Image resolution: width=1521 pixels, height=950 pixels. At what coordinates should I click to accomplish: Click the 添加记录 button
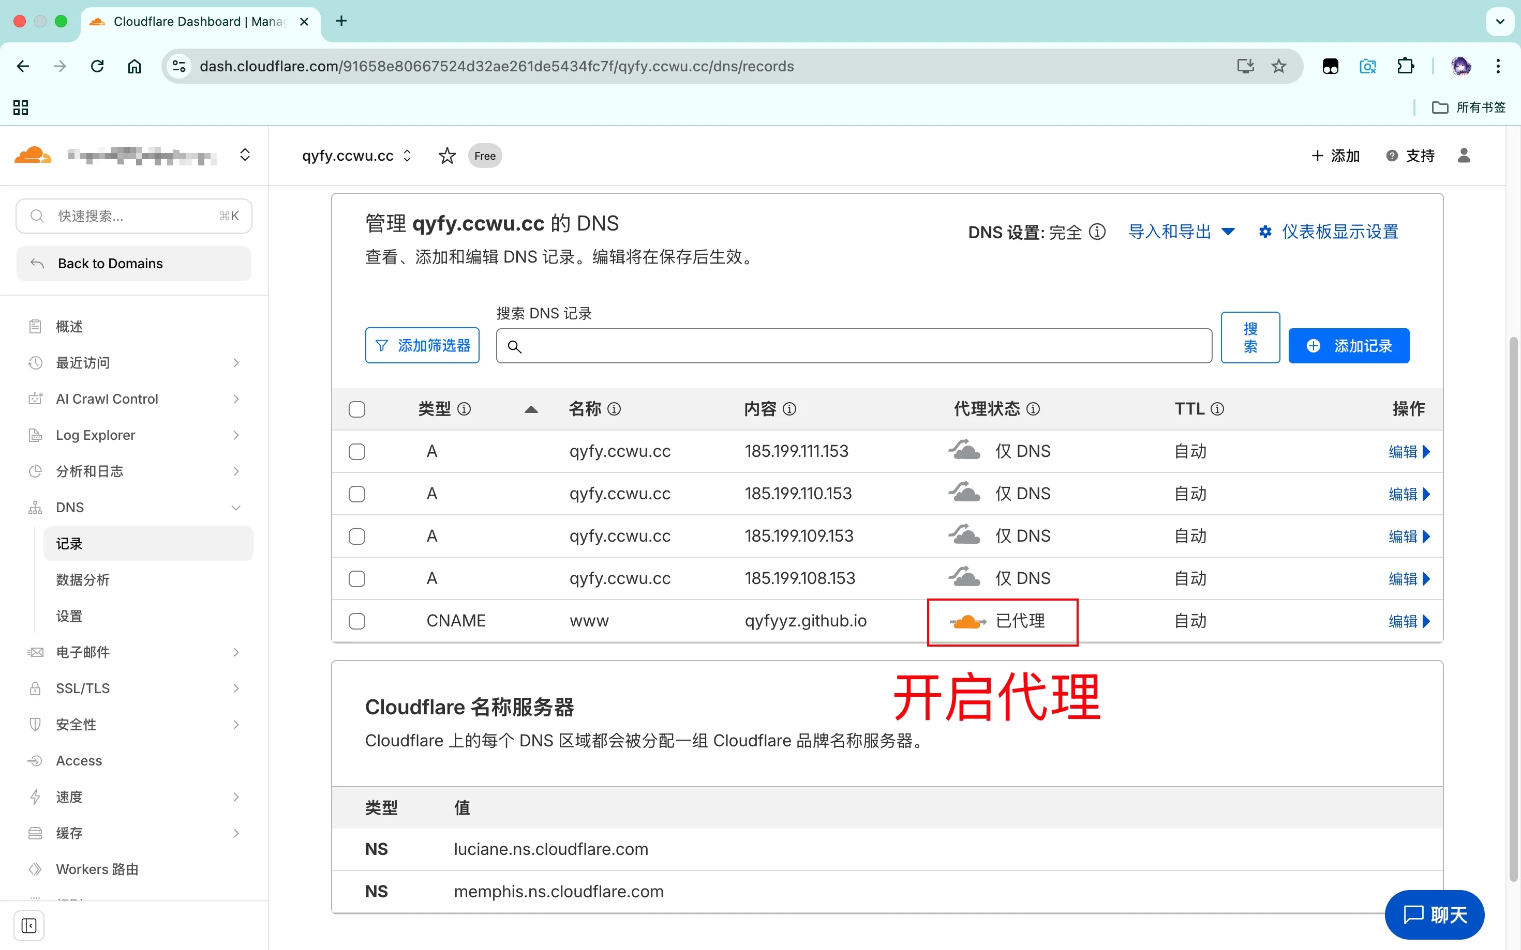(x=1348, y=346)
